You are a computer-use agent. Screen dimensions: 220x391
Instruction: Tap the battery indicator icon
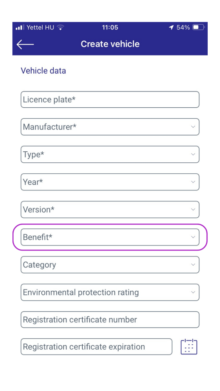pyautogui.click(x=198, y=27)
